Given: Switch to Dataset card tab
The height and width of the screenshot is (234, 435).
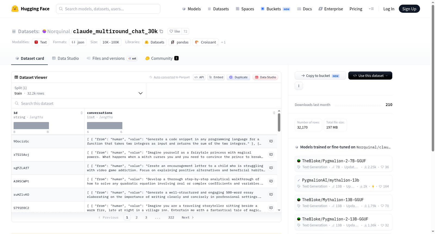Looking at the screenshot, I should click(29, 58).
